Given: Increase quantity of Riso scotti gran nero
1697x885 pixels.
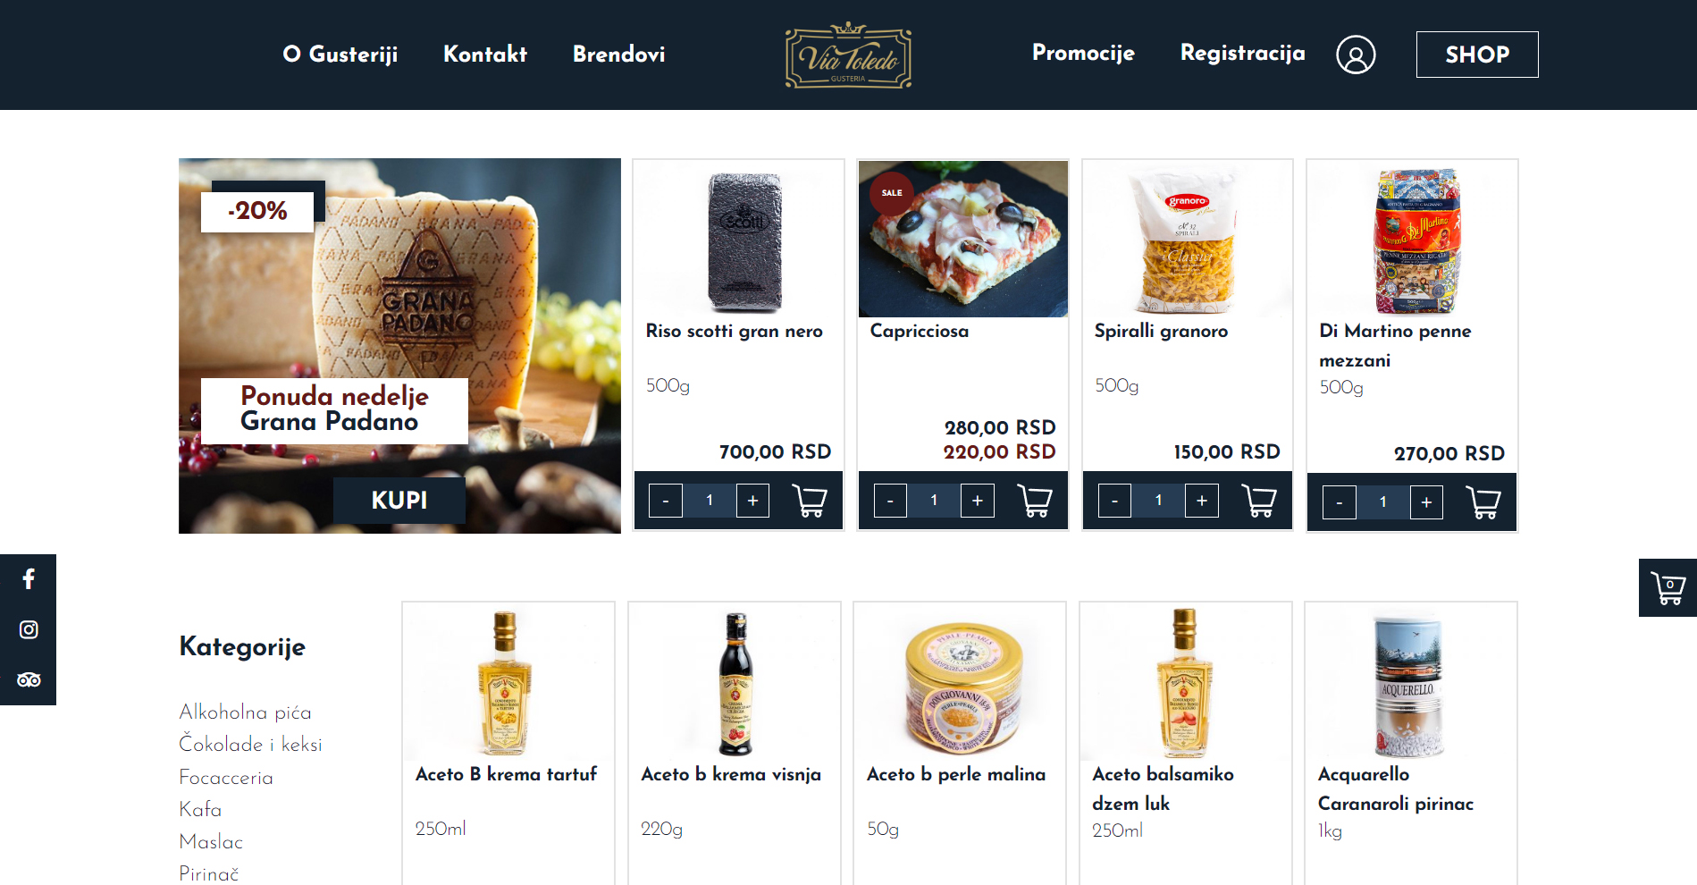Looking at the screenshot, I should pos(753,501).
